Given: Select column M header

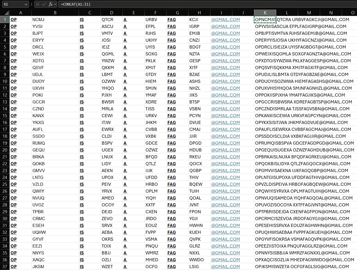Looking at the screenshot, I should (x=309, y=13).
